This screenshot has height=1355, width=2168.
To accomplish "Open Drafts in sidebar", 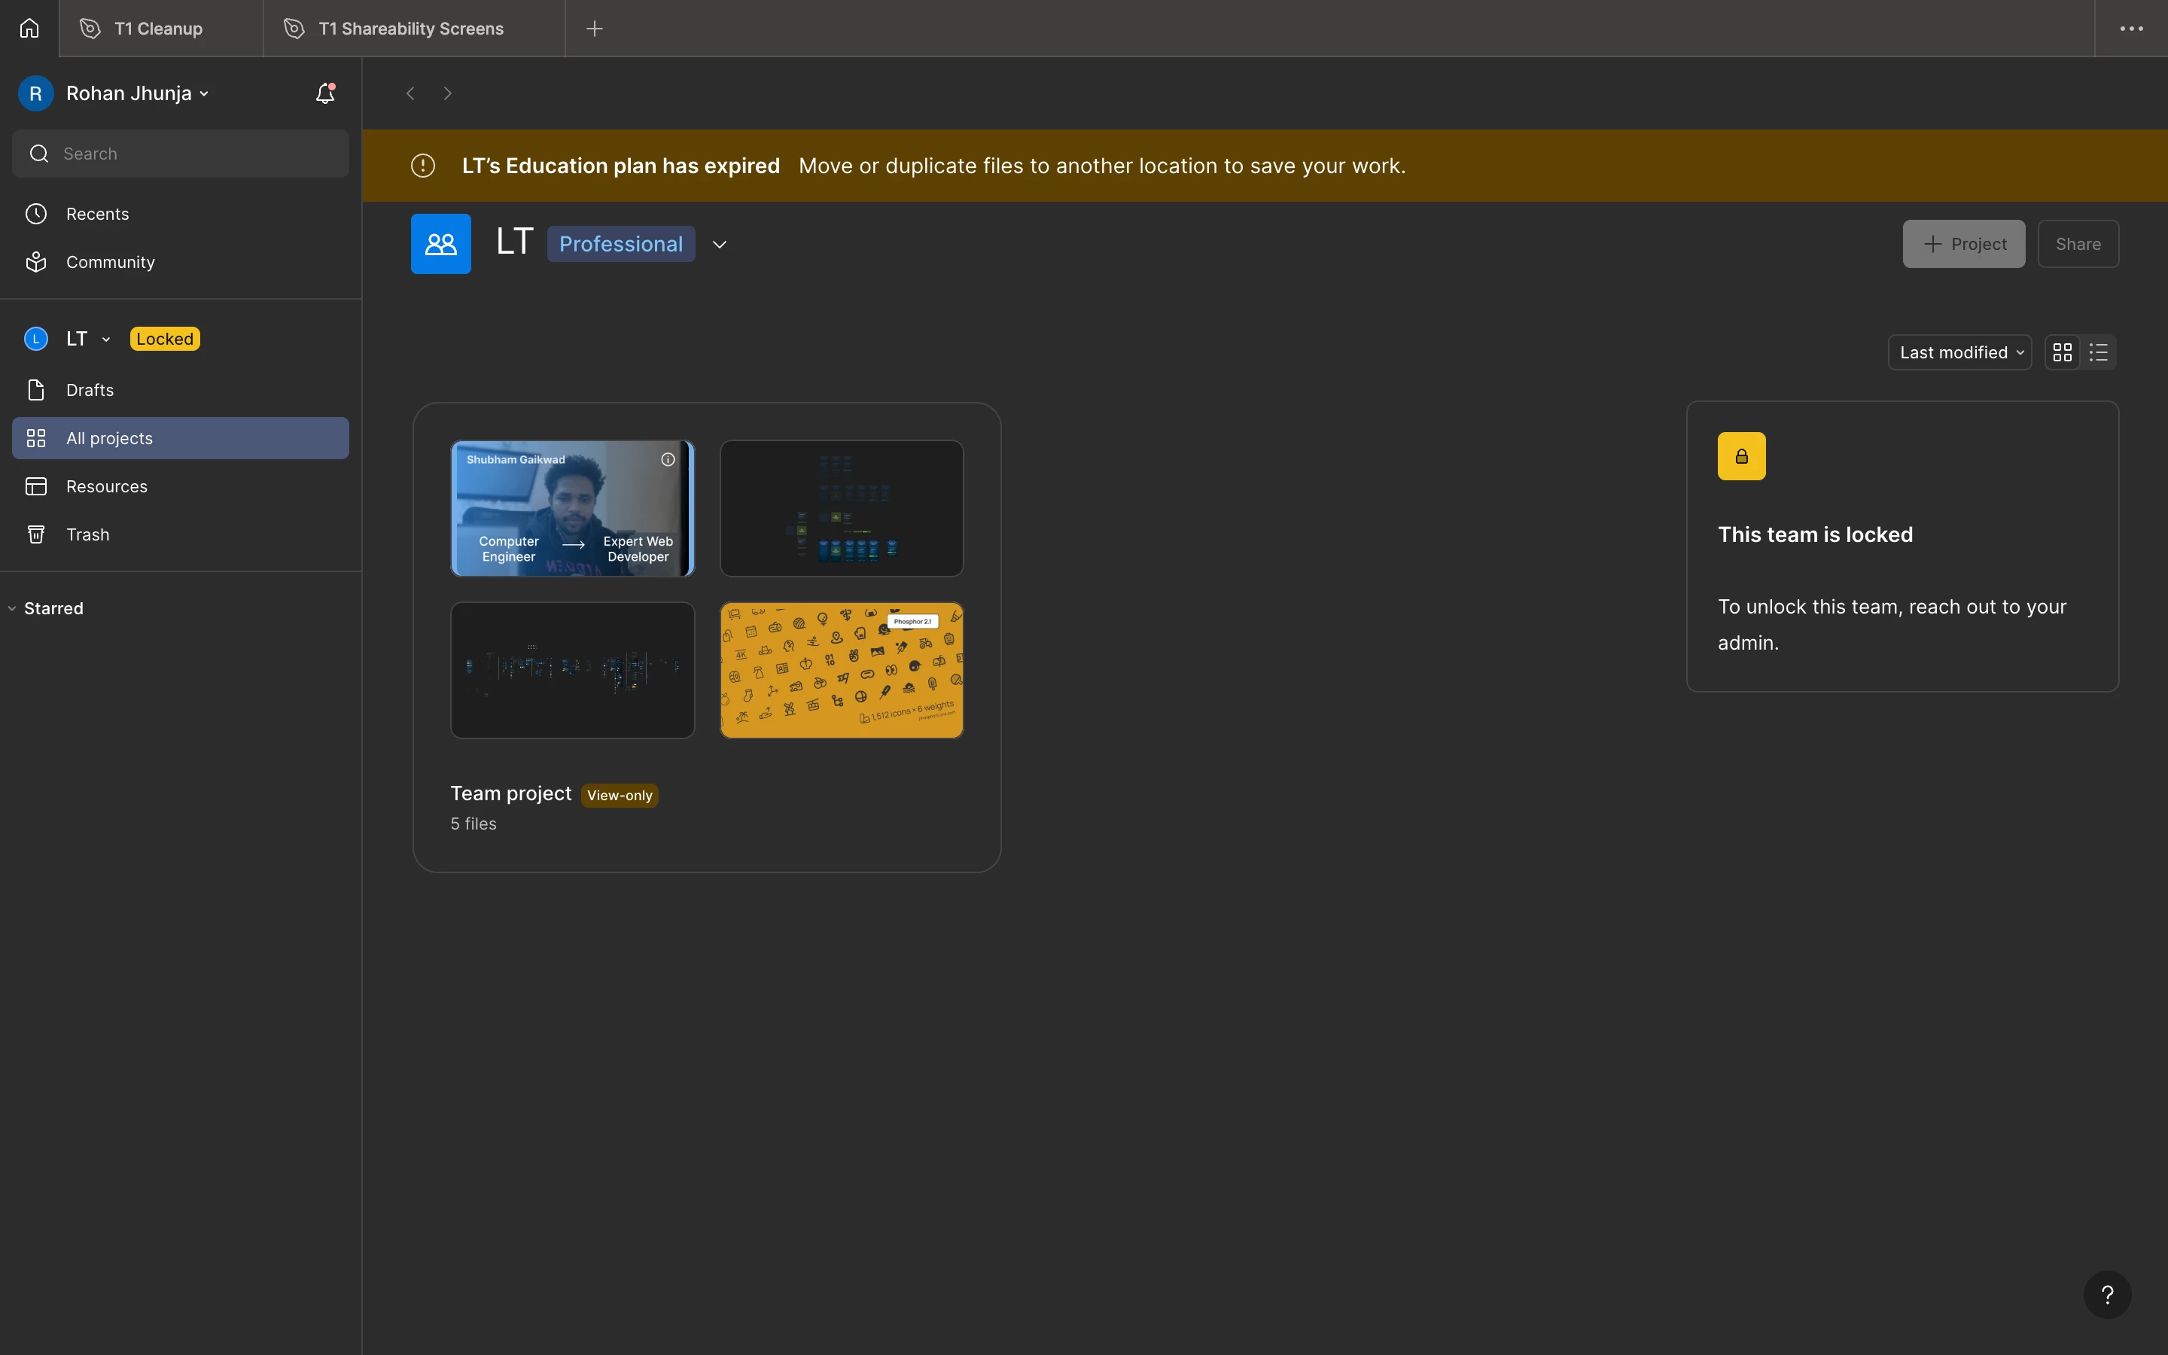I will point(90,390).
